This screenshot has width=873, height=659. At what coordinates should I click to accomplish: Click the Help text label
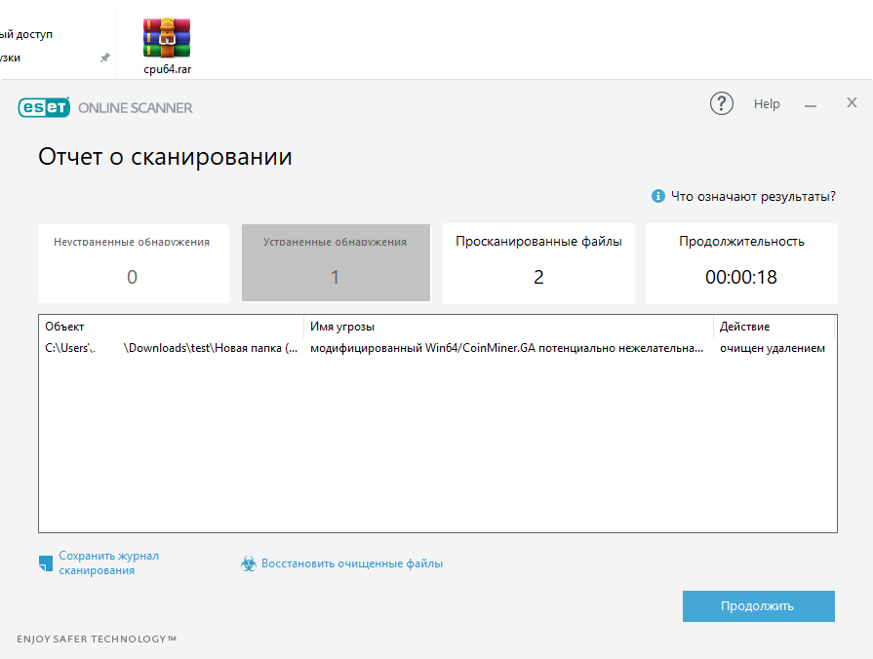[767, 104]
